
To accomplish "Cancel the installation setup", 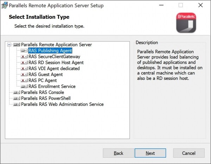I will pos(188,153).
